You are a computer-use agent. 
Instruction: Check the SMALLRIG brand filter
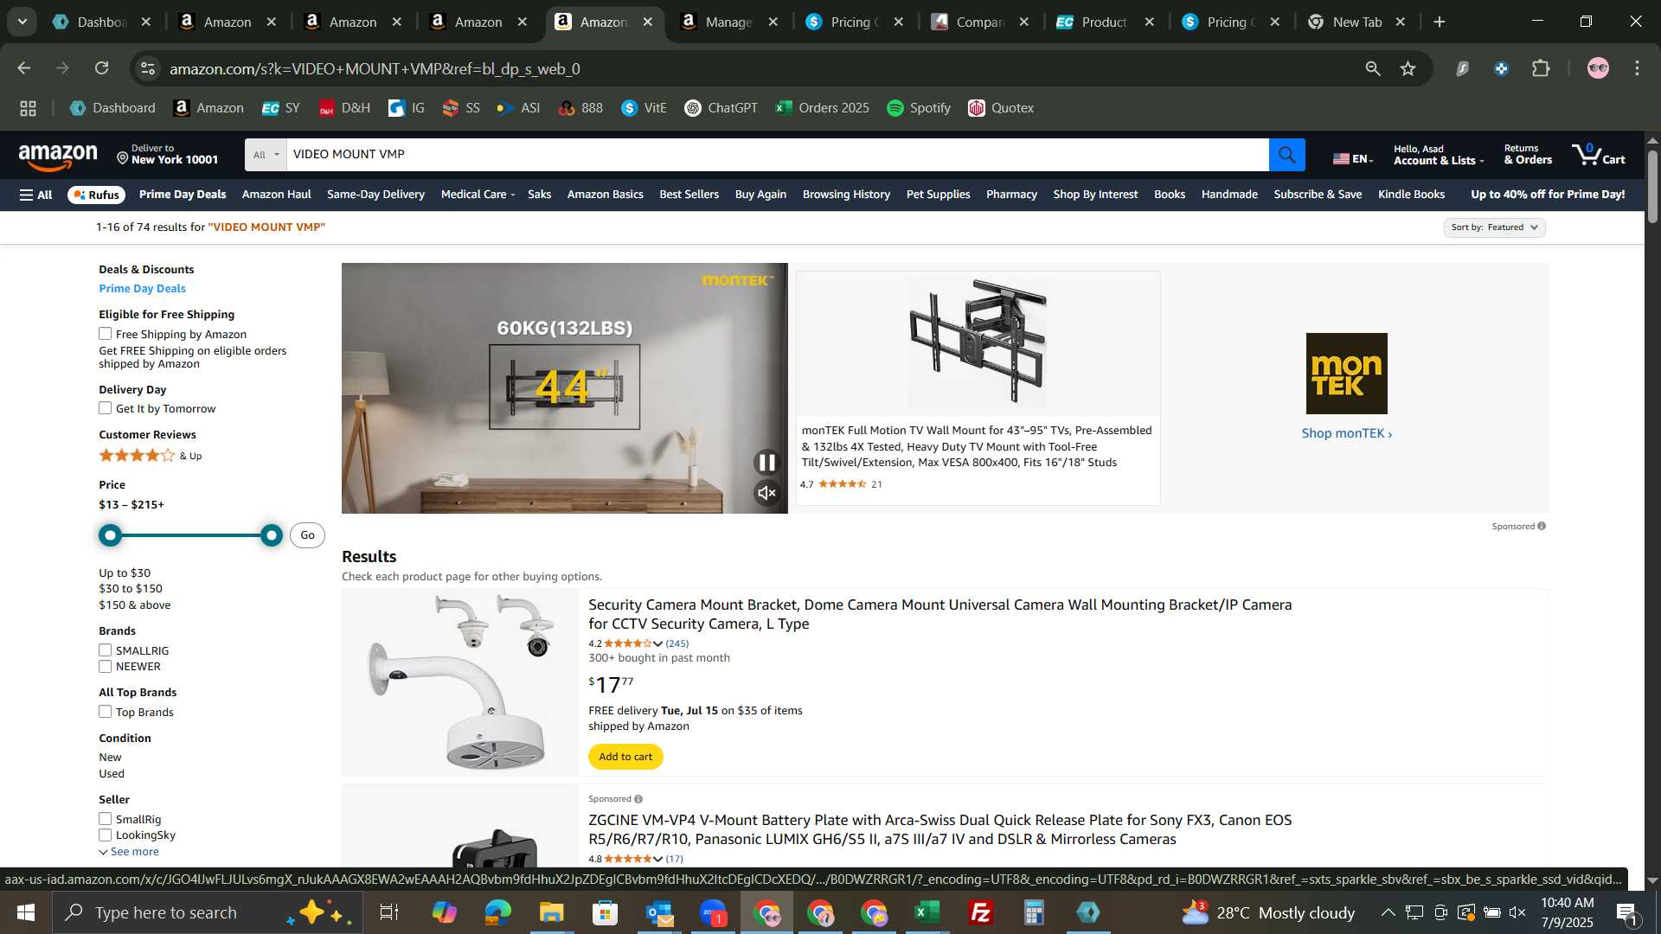coord(106,650)
